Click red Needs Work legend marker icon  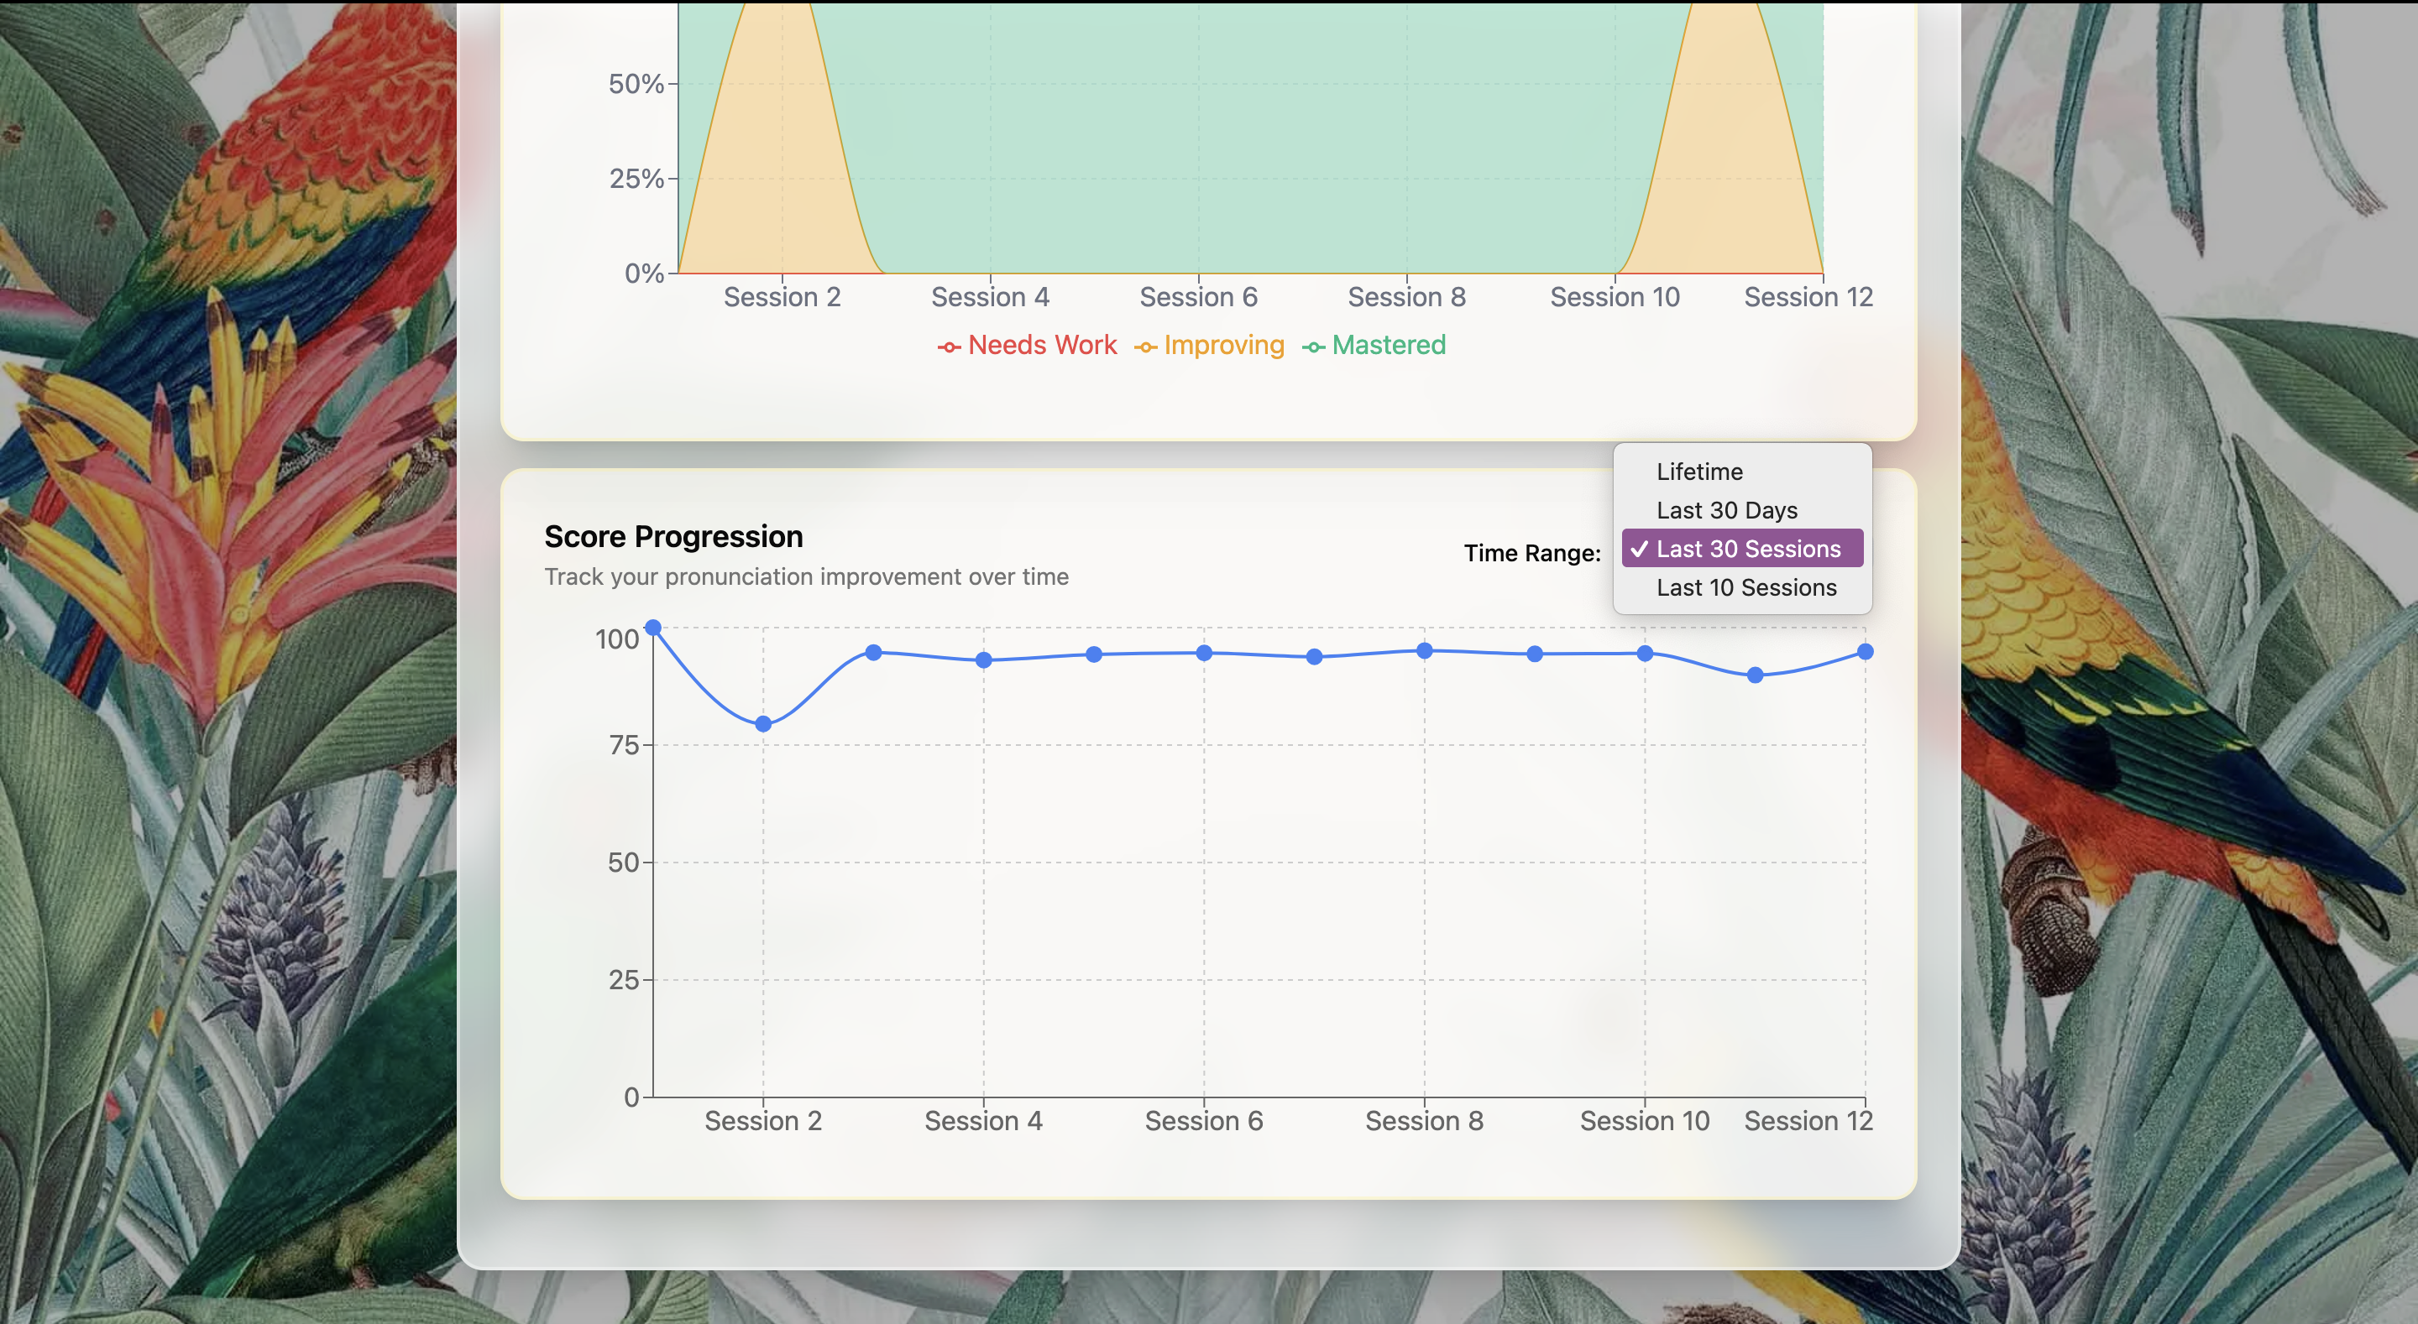point(949,347)
